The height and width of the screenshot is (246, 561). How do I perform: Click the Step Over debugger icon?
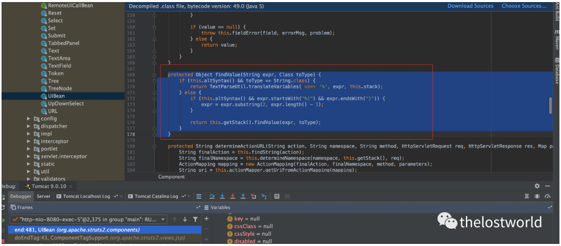212,197
